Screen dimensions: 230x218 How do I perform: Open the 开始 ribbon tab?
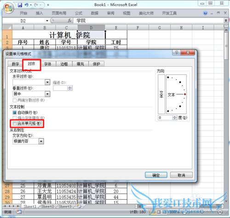tap(23, 13)
